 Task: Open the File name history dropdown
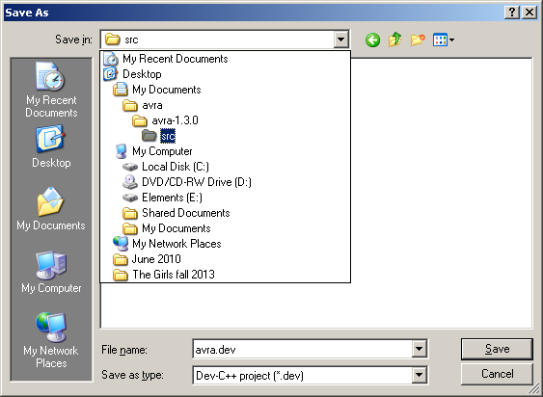[419, 349]
